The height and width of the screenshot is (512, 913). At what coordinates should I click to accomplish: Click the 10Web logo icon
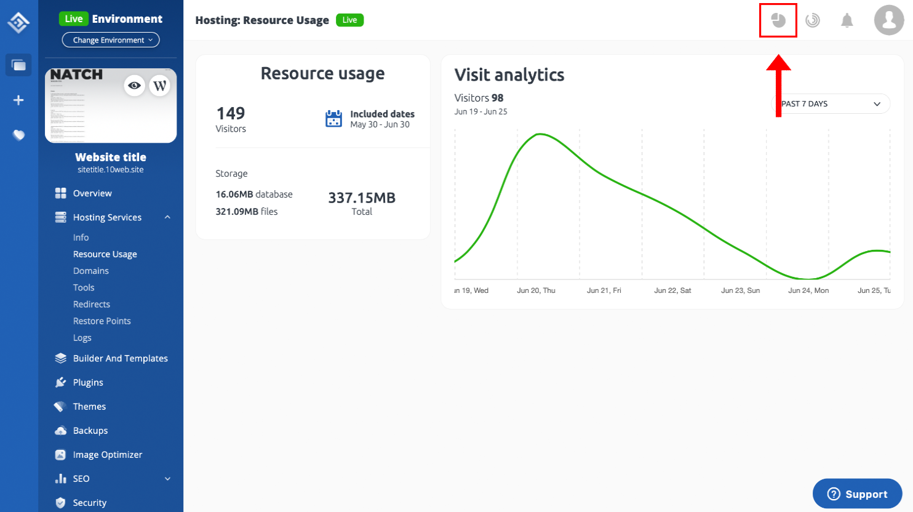[x=18, y=23]
